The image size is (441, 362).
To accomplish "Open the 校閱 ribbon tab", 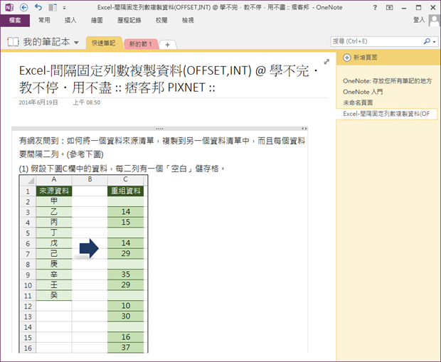I will pyautogui.click(x=161, y=20).
